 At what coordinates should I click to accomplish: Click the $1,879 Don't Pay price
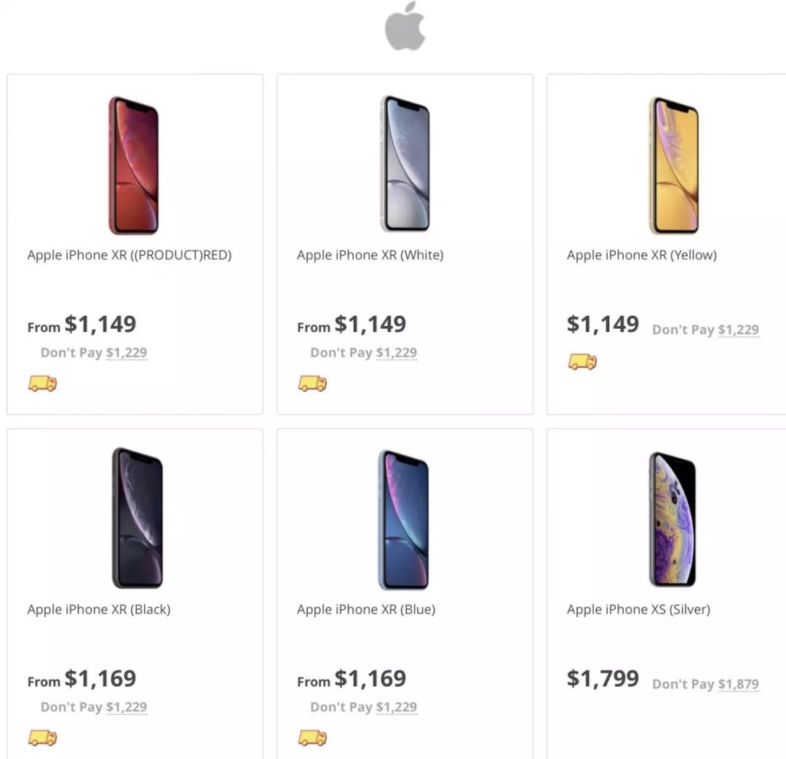pyautogui.click(x=738, y=684)
